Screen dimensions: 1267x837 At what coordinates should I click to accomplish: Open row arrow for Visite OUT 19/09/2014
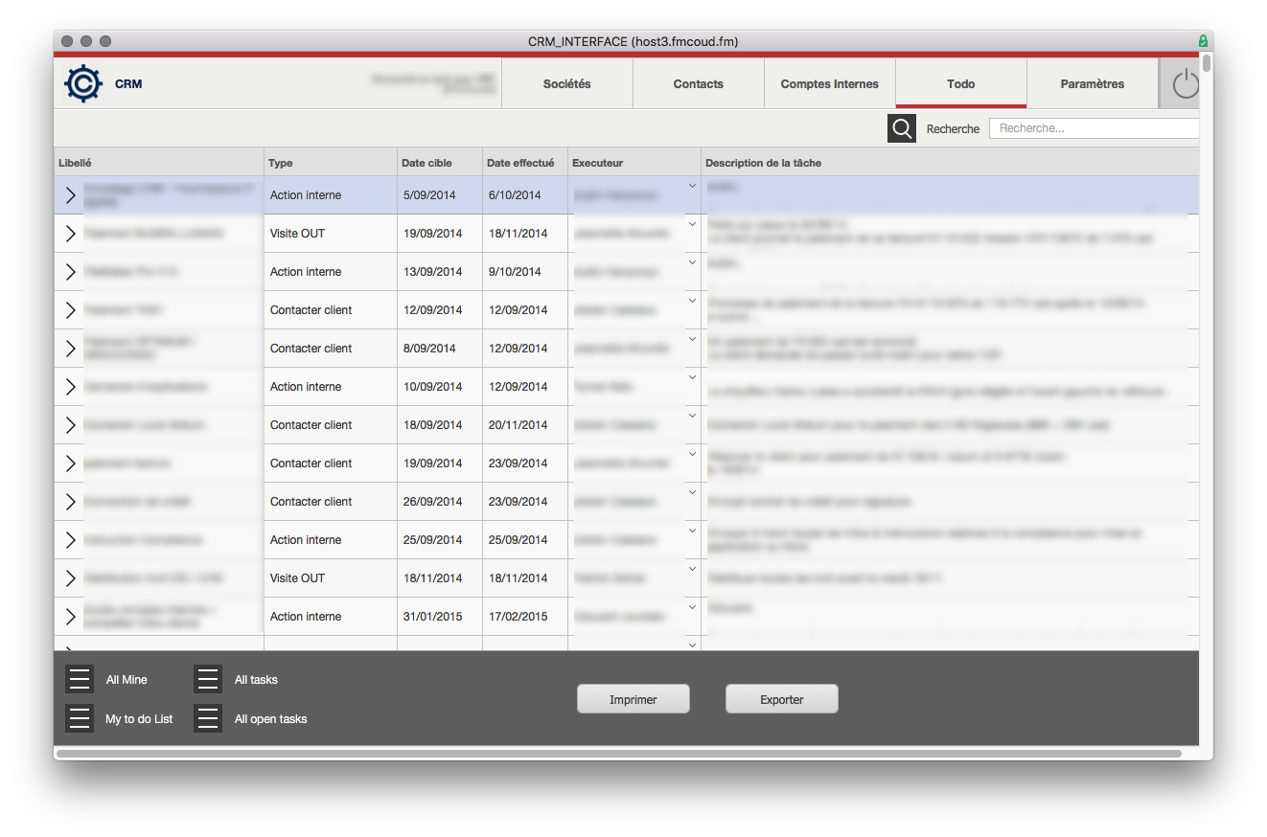pyautogui.click(x=70, y=234)
